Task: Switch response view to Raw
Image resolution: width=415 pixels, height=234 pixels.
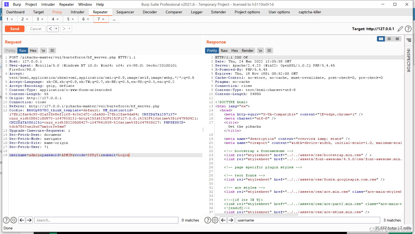Action: 224,50
